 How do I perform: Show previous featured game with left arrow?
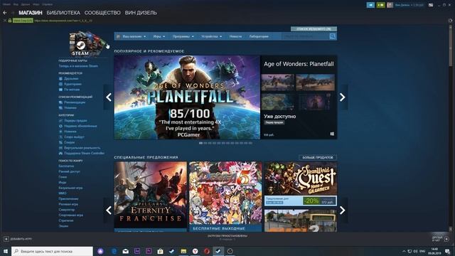pos(109,97)
